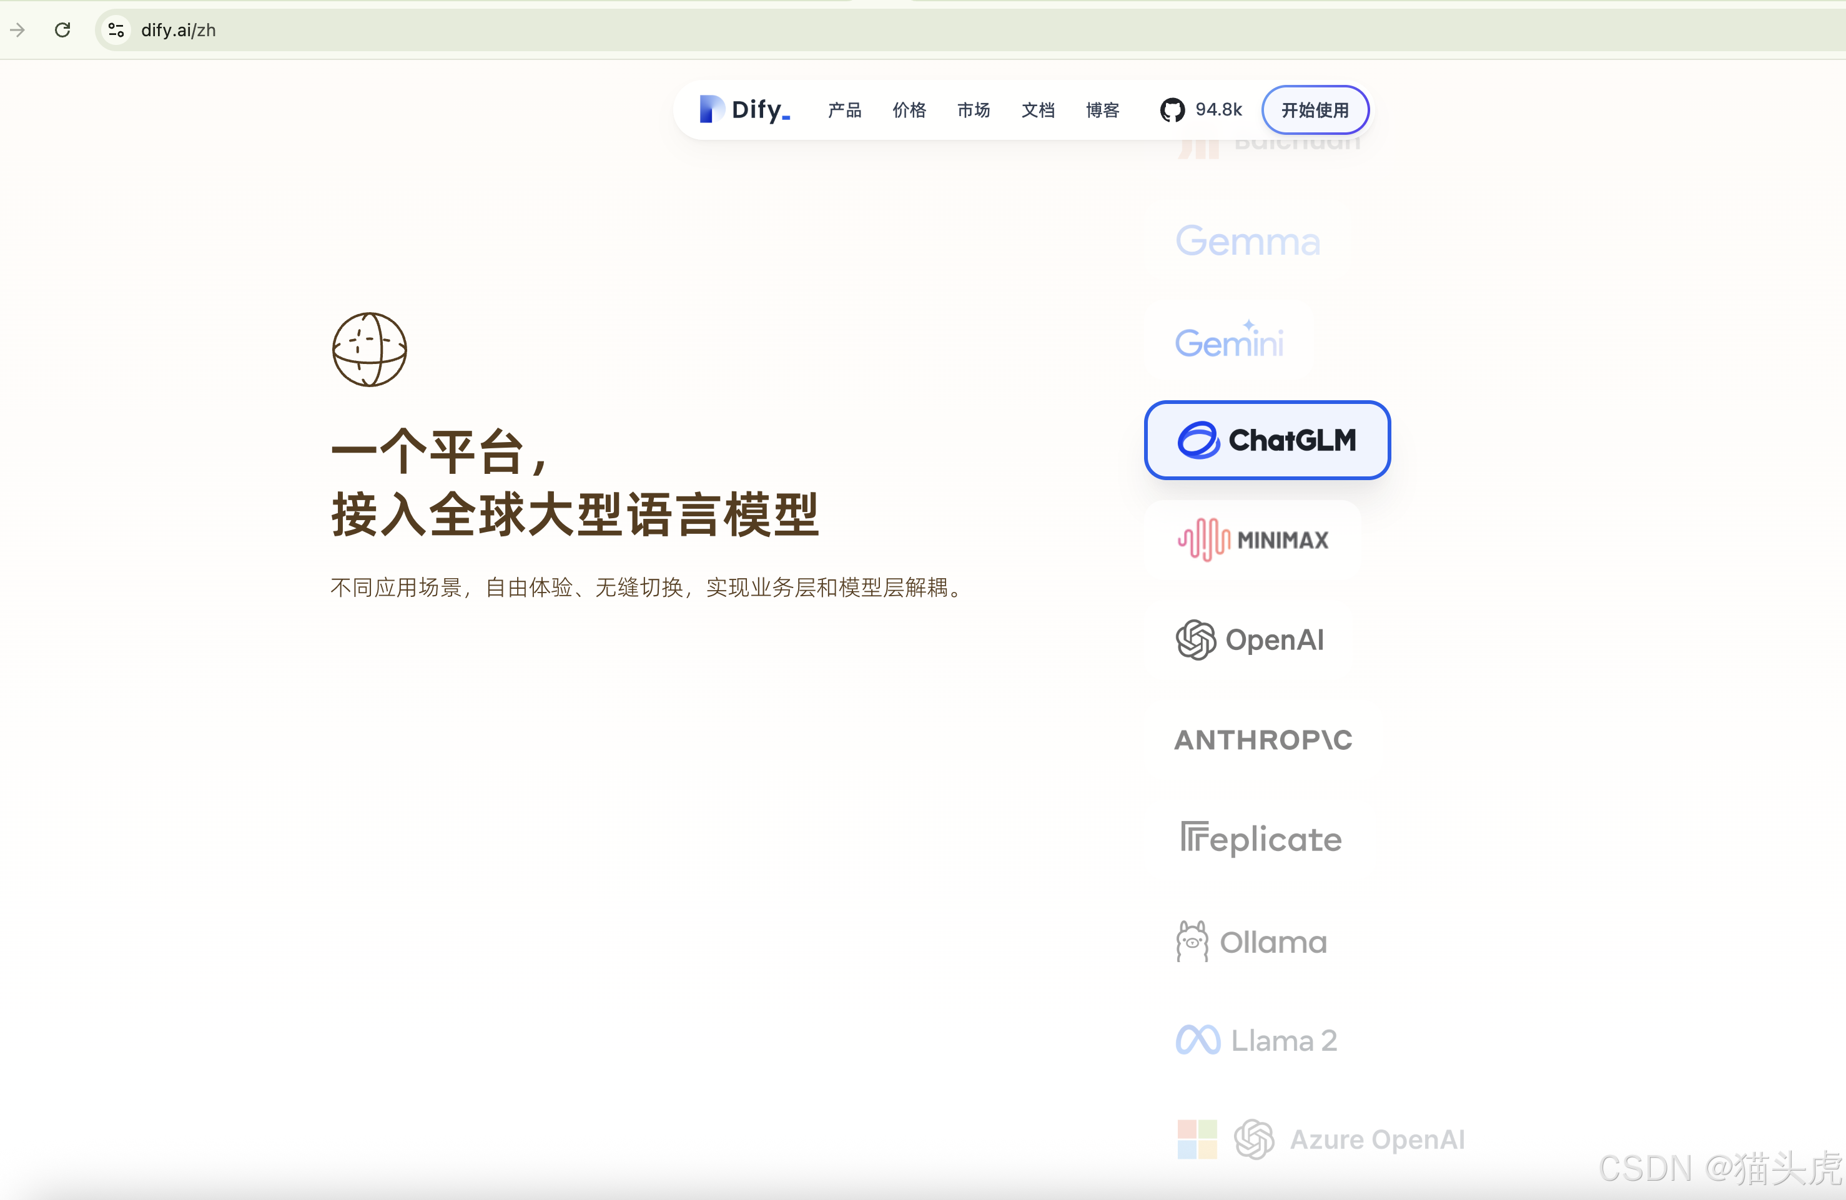Image resolution: width=1846 pixels, height=1200 pixels.
Task: Click the Anthropic model card
Action: click(1263, 740)
